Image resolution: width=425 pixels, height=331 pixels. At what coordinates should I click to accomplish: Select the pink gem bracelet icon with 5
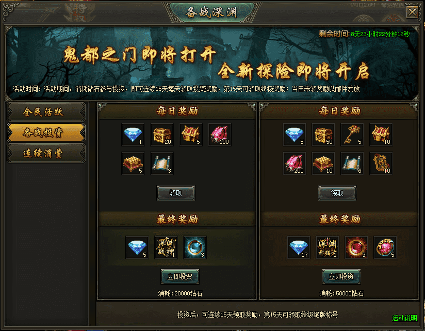tap(385, 247)
